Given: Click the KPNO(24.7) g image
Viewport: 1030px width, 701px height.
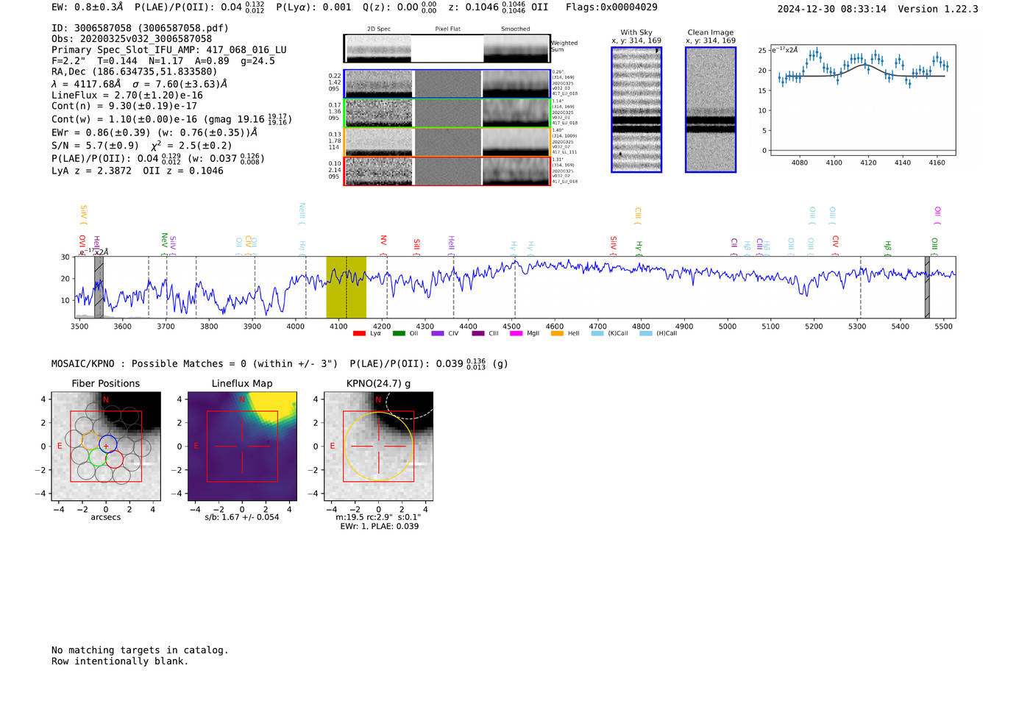Looking at the screenshot, I should click(x=378, y=446).
